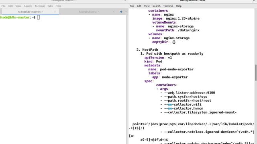Open the File menu in right terminal window
The image size is (257, 144).
click(132, 6)
